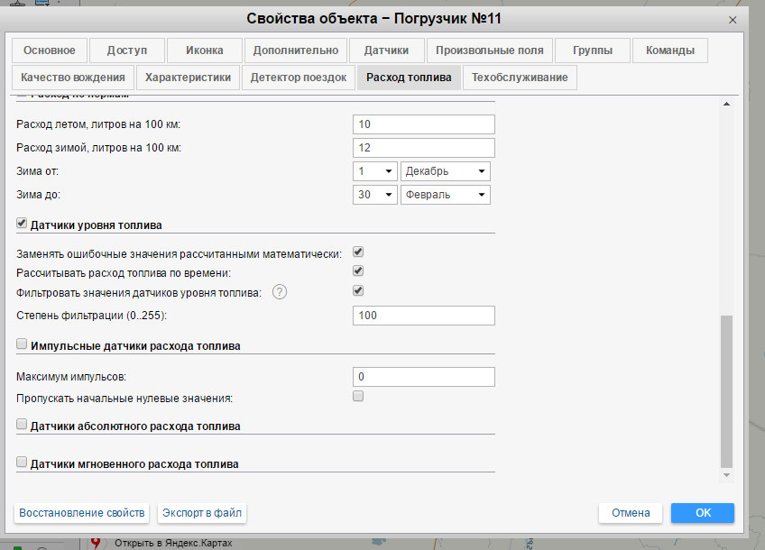Check skip initial zero values box
Viewport: 765px width, 550px height.
point(358,397)
